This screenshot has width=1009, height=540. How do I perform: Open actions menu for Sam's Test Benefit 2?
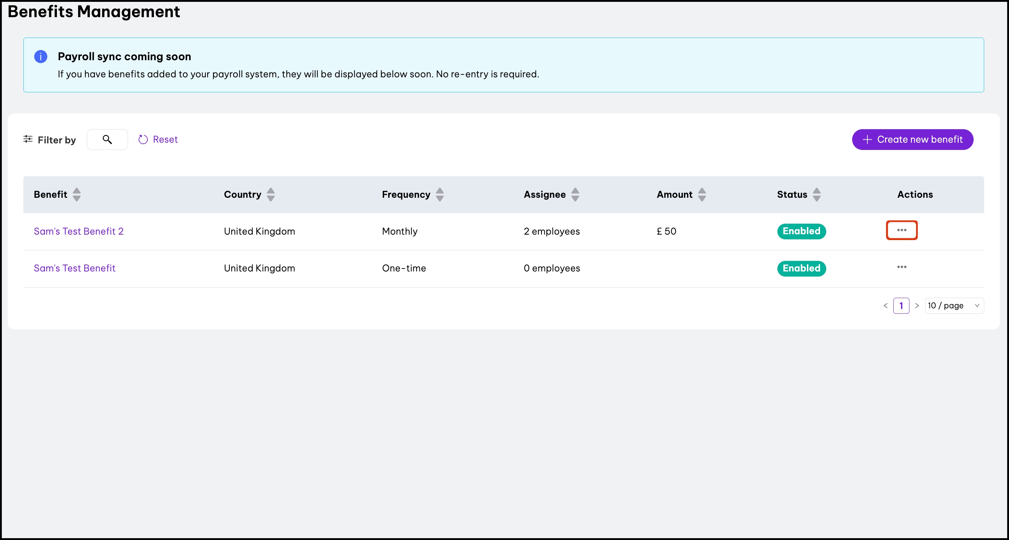[x=901, y=231]
